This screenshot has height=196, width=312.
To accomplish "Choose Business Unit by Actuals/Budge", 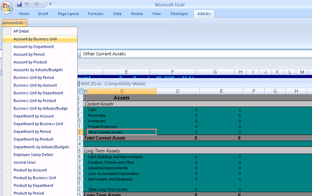I will (x=40, y=108).
